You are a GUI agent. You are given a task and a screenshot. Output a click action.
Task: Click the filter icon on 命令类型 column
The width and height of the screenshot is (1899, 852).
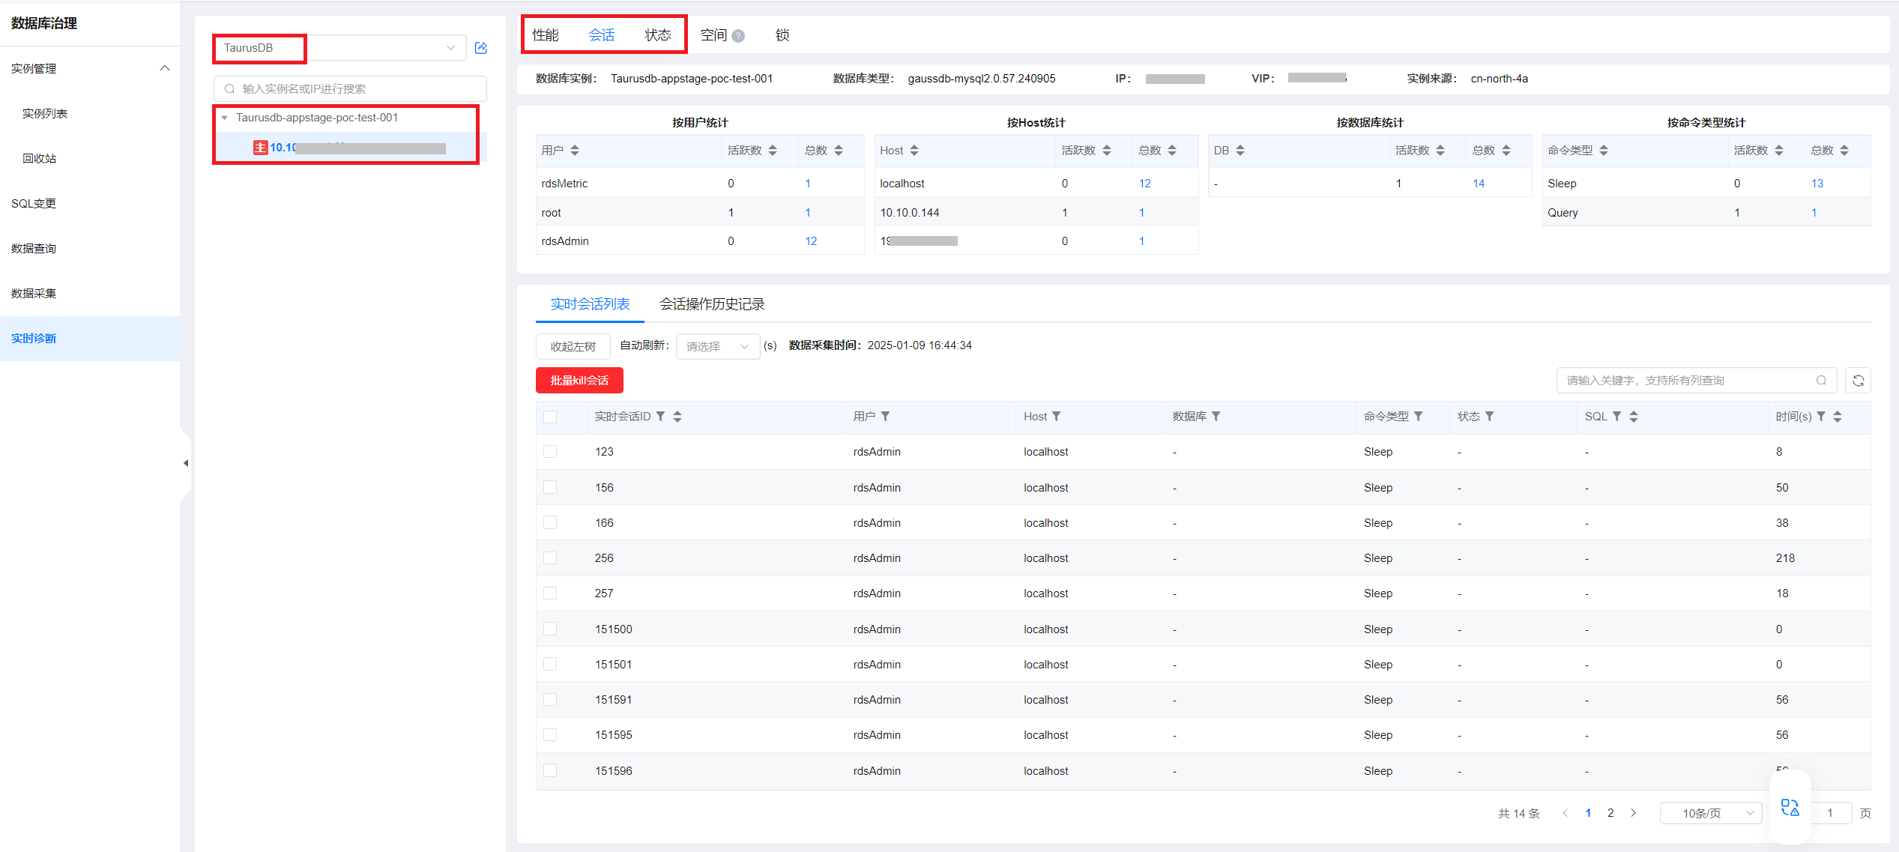[1419, 417]
